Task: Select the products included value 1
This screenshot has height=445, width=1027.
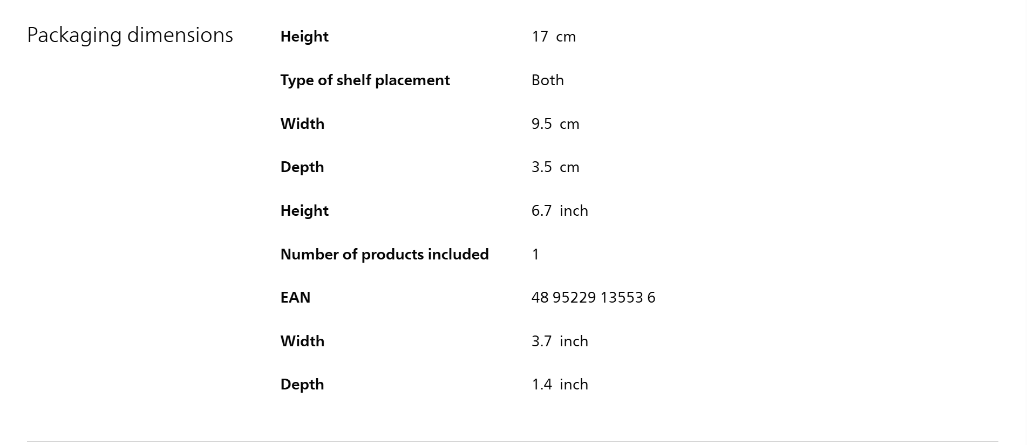Action: pyautogui.click(x=535, y=255)
